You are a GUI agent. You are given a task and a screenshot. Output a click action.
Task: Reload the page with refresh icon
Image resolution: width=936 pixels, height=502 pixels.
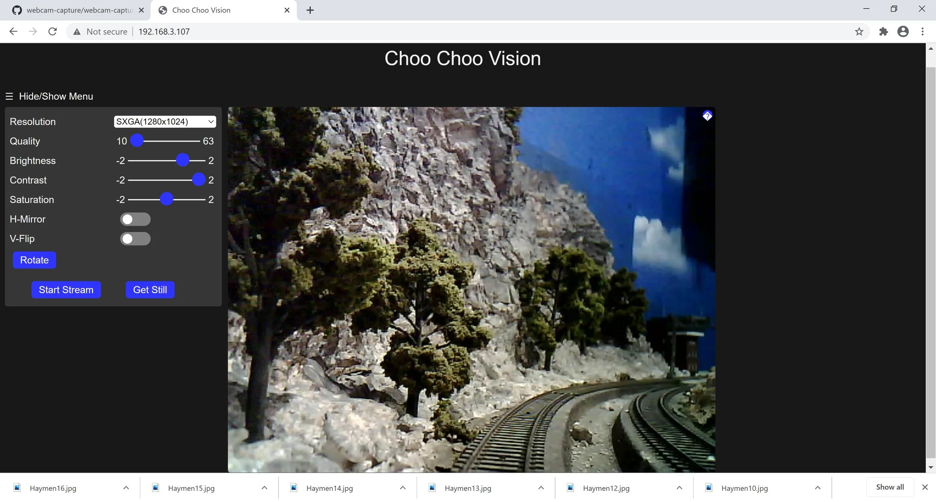pos(53,31)
